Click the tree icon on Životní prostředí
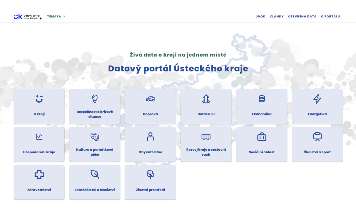 pyautogui.click(x=150, y=175)
